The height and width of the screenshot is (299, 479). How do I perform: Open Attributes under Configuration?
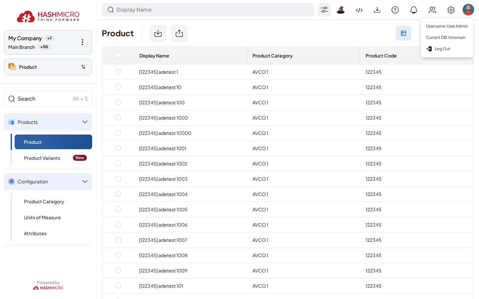point(35,234)
